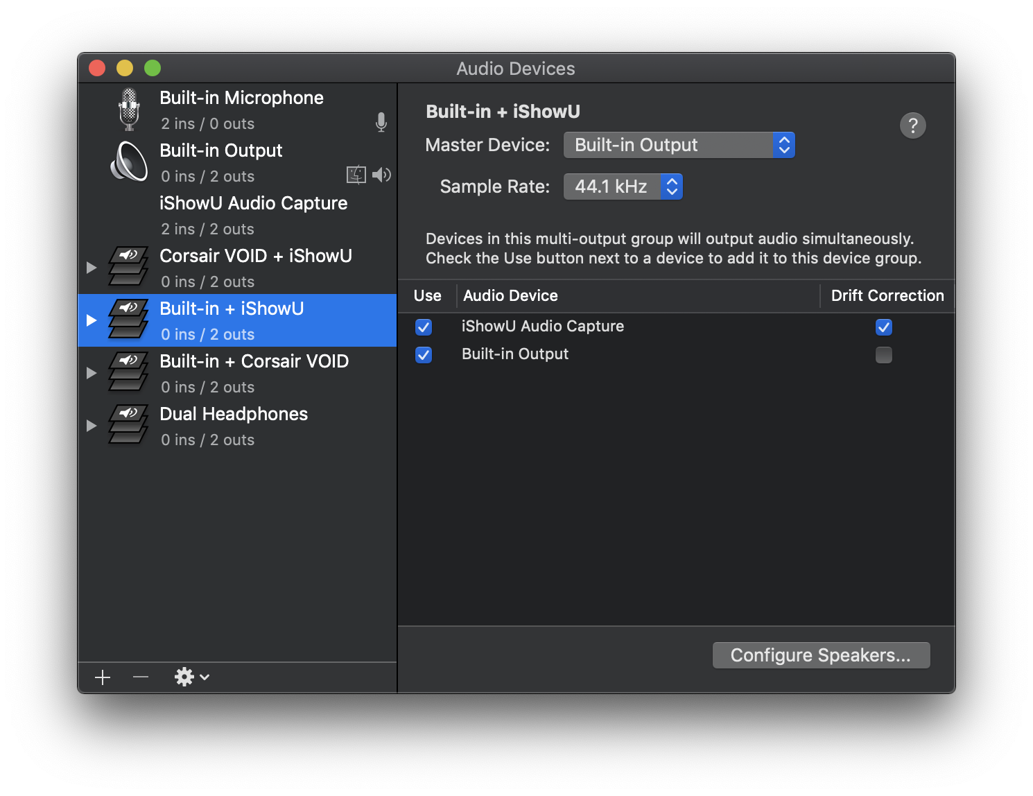This screenshot has width=1033, height=796.
Task: Uncheck Use for Built-in Output
Action: pos(424,355)
